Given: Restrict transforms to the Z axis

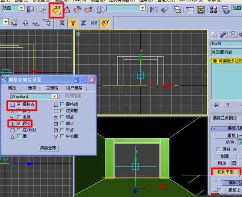Looking at the screenshot, I should (83, 23).
